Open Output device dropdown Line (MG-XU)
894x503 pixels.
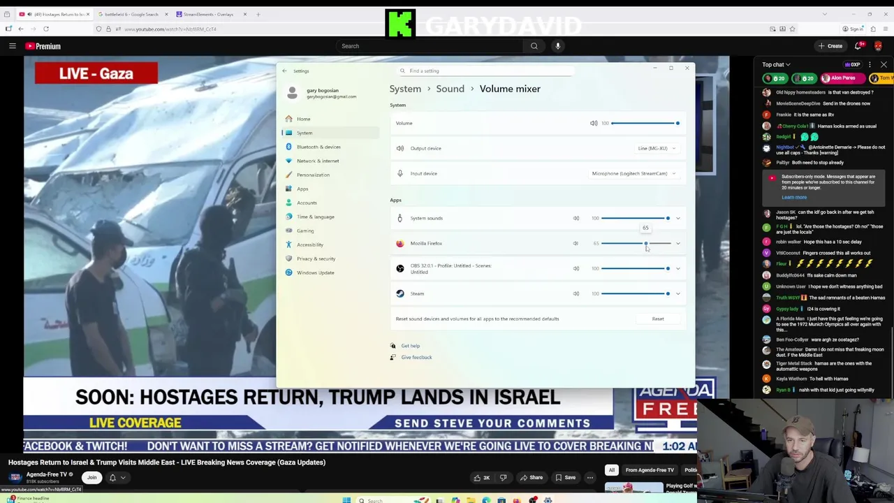coord(657,148)
